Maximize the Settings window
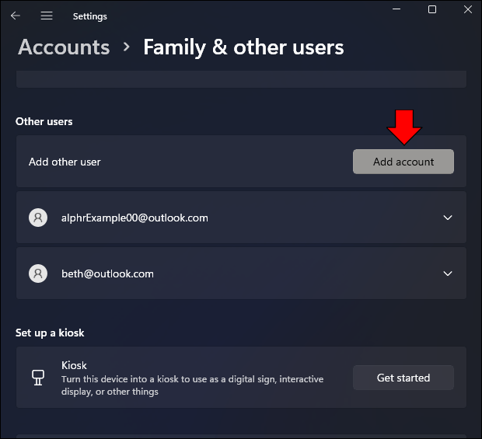 point(432,9)
